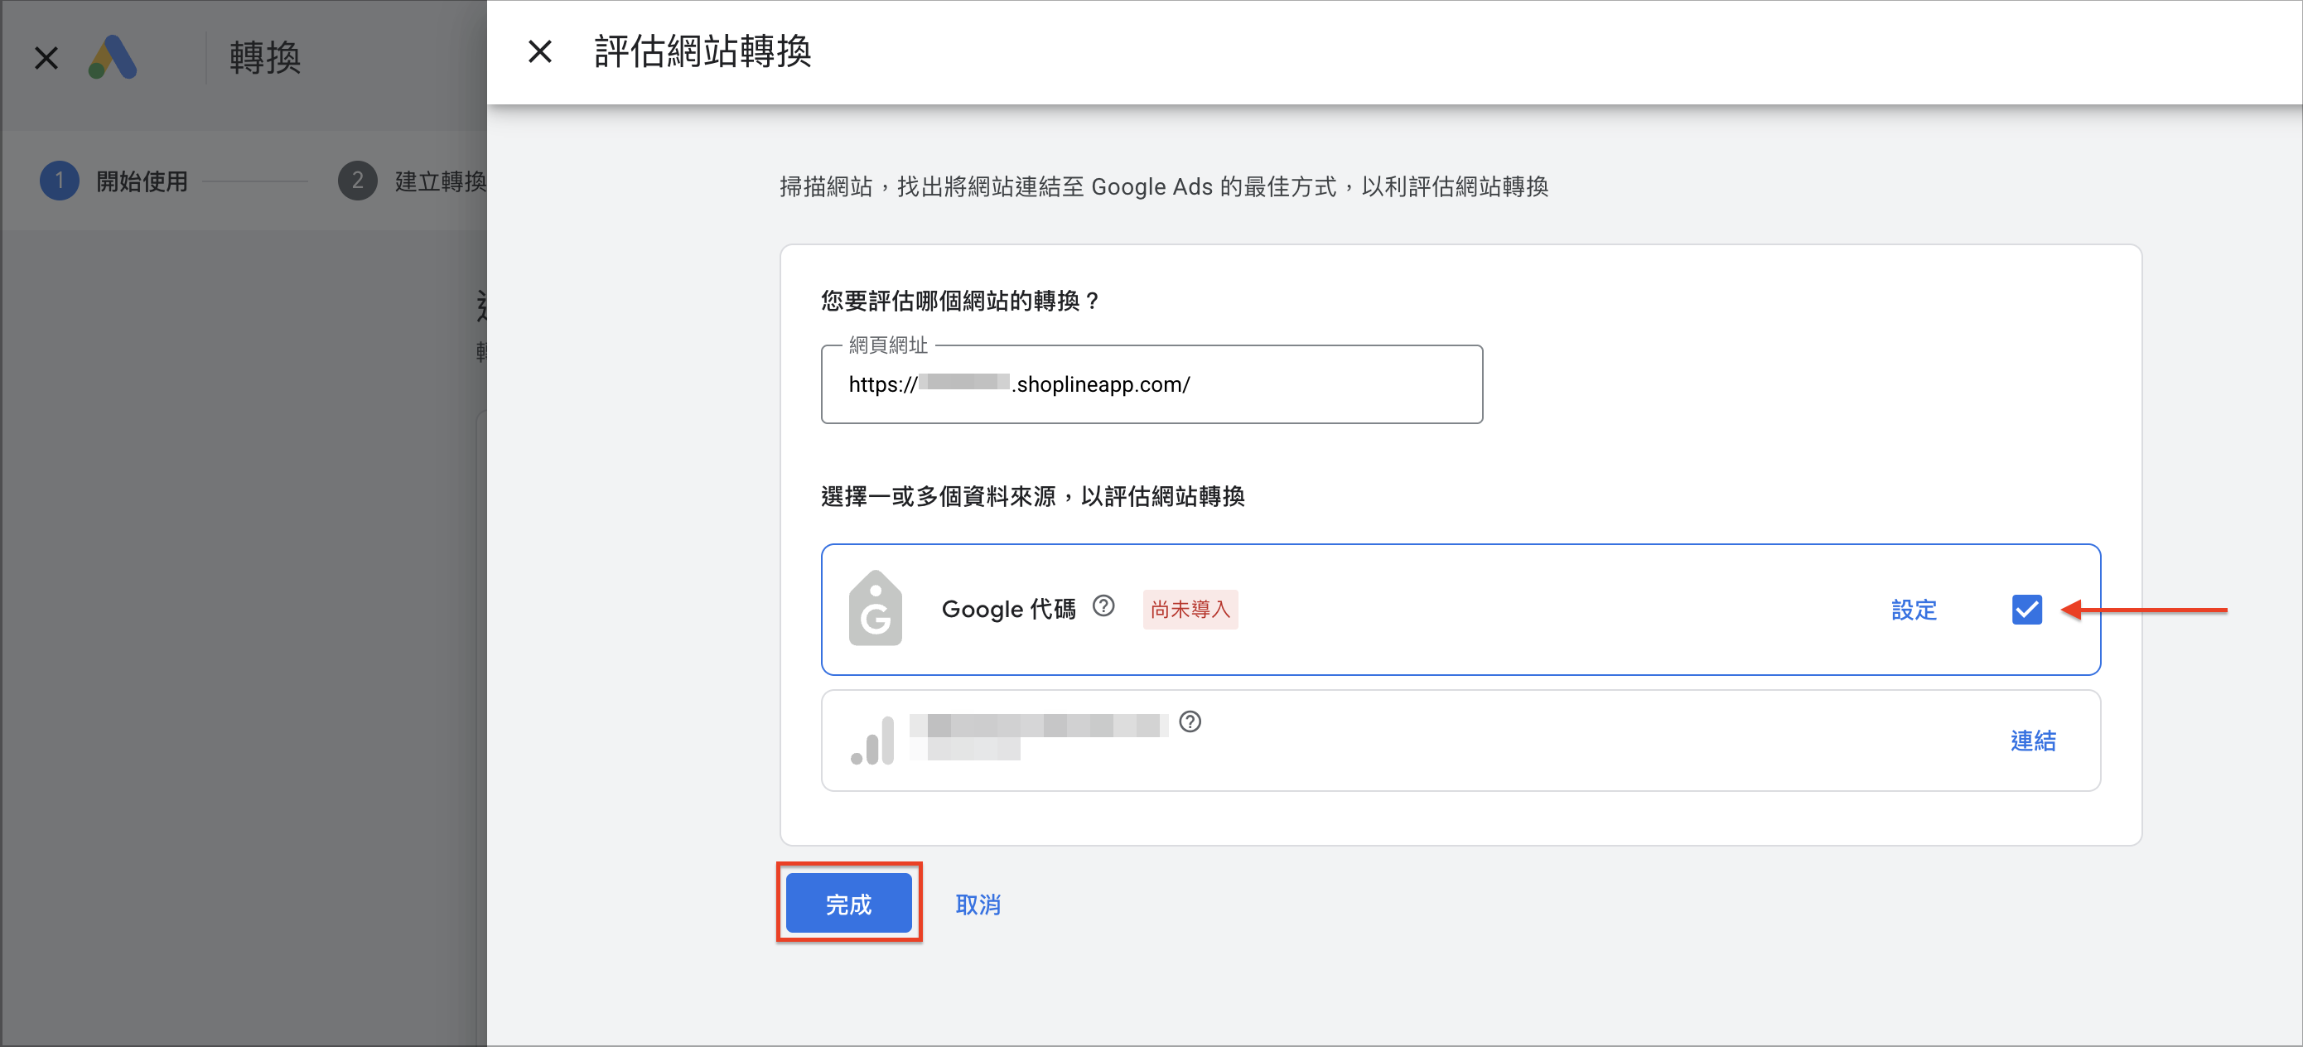This screenshot has height=1047, width=2303.
Task: Click the step 1 number circle
Action: click(x=59, y=181)
